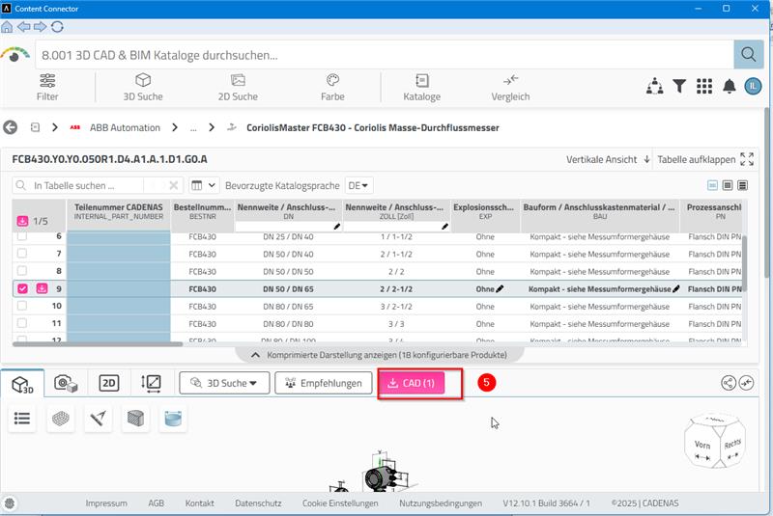The image size is (773, 516).
Task: Tick the checkbox for row 10
Action: pos(22,306)
